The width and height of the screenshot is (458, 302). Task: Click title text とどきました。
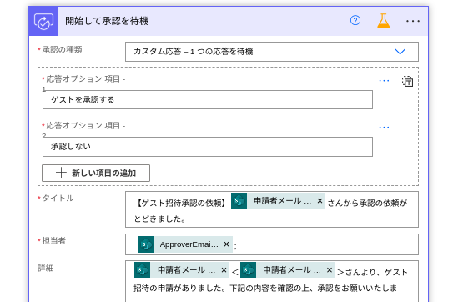click(160, 219)
